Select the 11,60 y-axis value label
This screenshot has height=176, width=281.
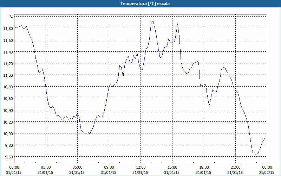point(8,40)
